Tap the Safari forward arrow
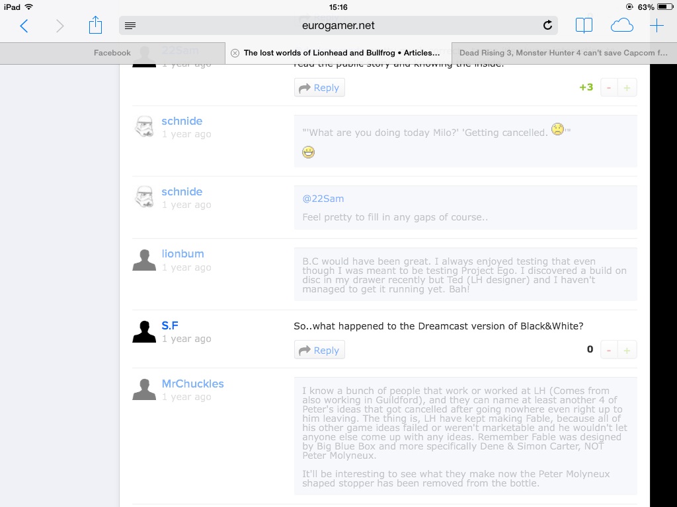Screen dimensions: 677x507 coord(60,26)
